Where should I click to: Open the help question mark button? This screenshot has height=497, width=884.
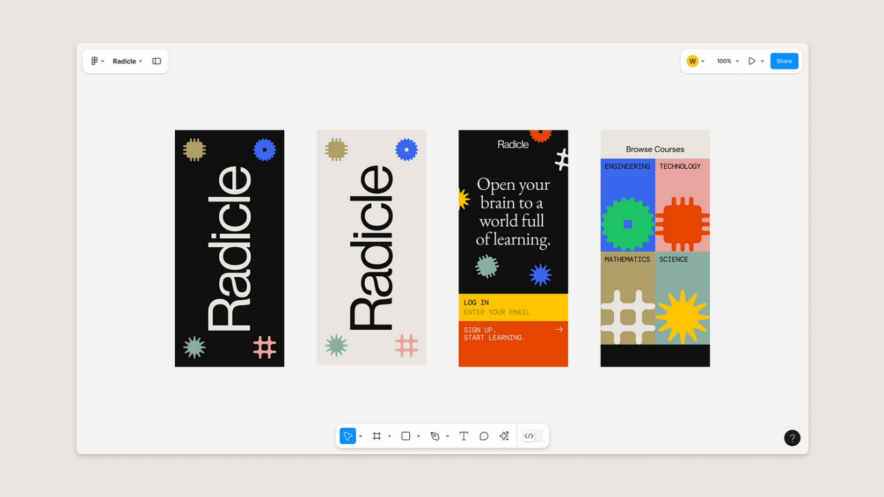(x=791, y=438)
